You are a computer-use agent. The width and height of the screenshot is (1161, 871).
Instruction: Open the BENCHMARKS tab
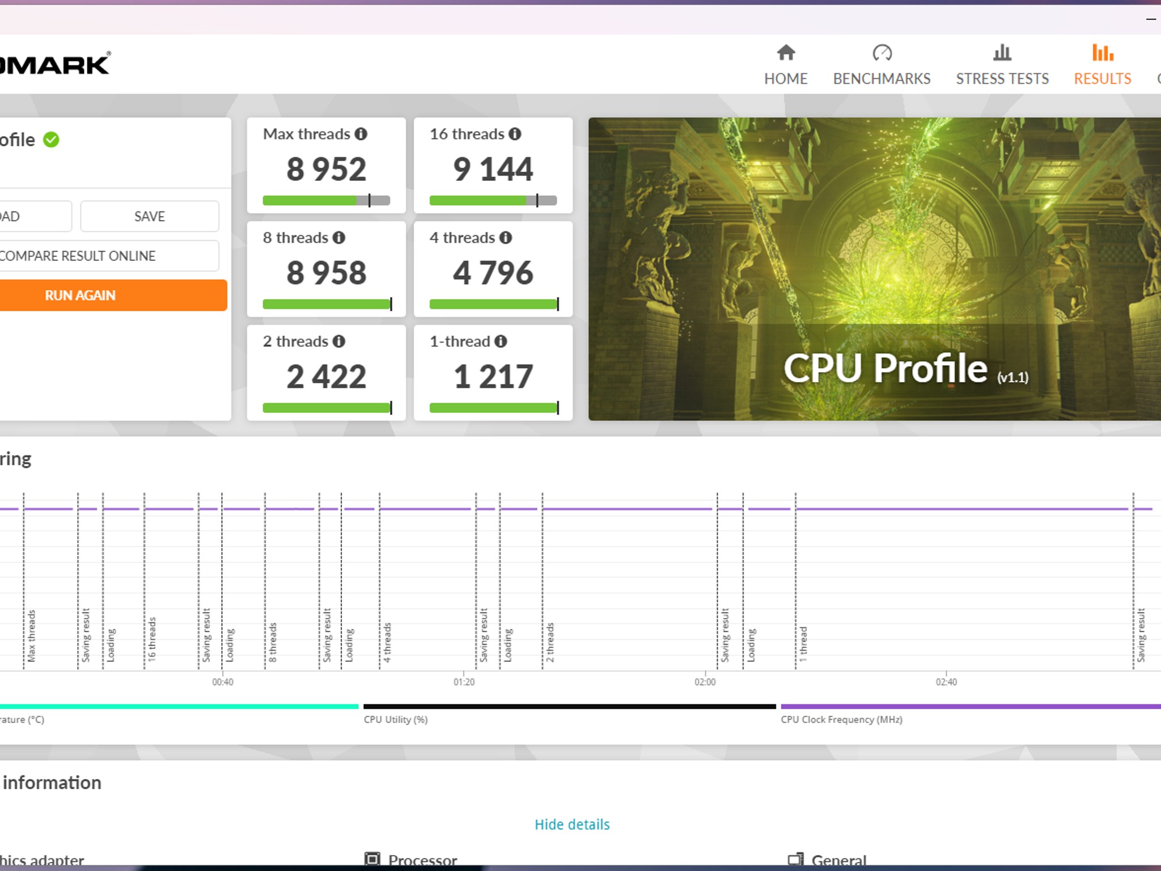coord(882,65)
